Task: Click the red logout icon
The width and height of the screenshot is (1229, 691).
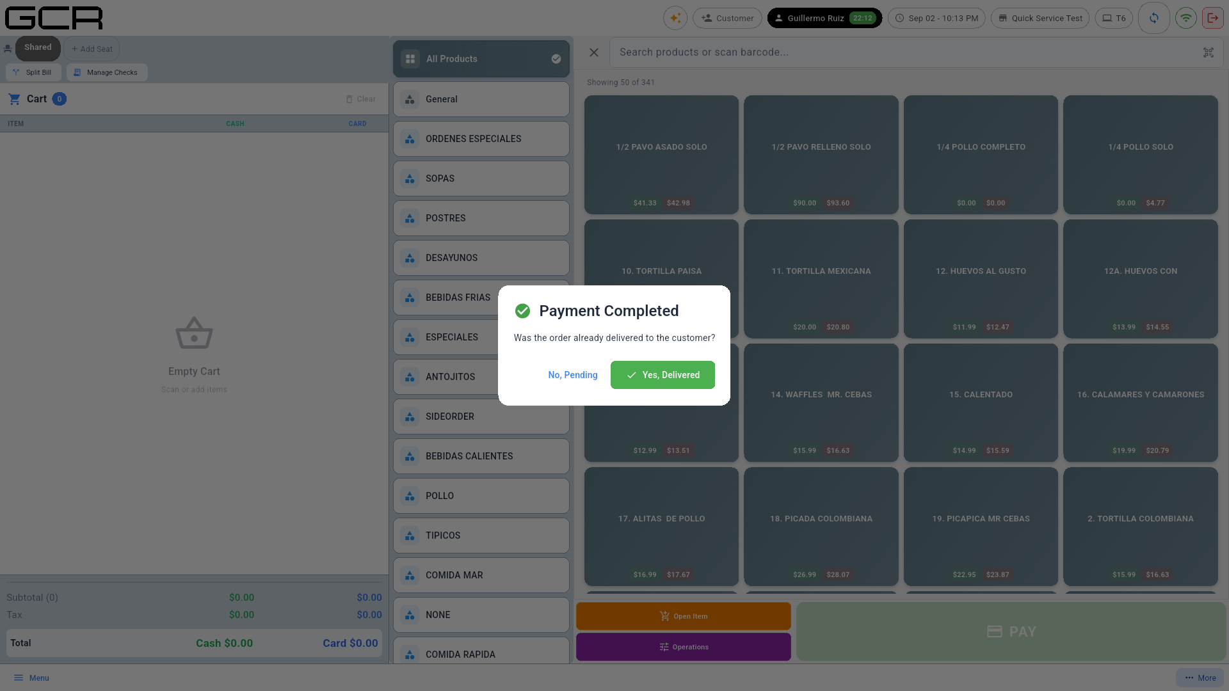Action: point(1213,18)
